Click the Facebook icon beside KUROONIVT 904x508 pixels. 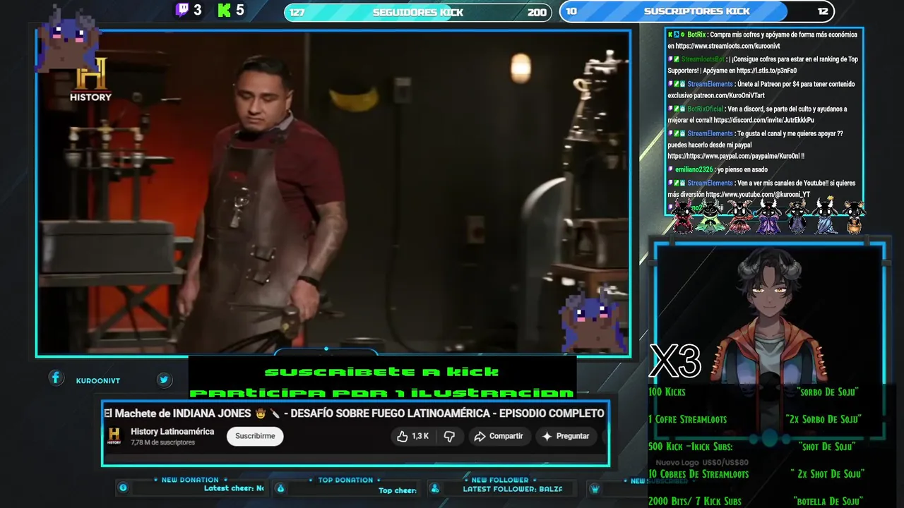click(56, 378)
